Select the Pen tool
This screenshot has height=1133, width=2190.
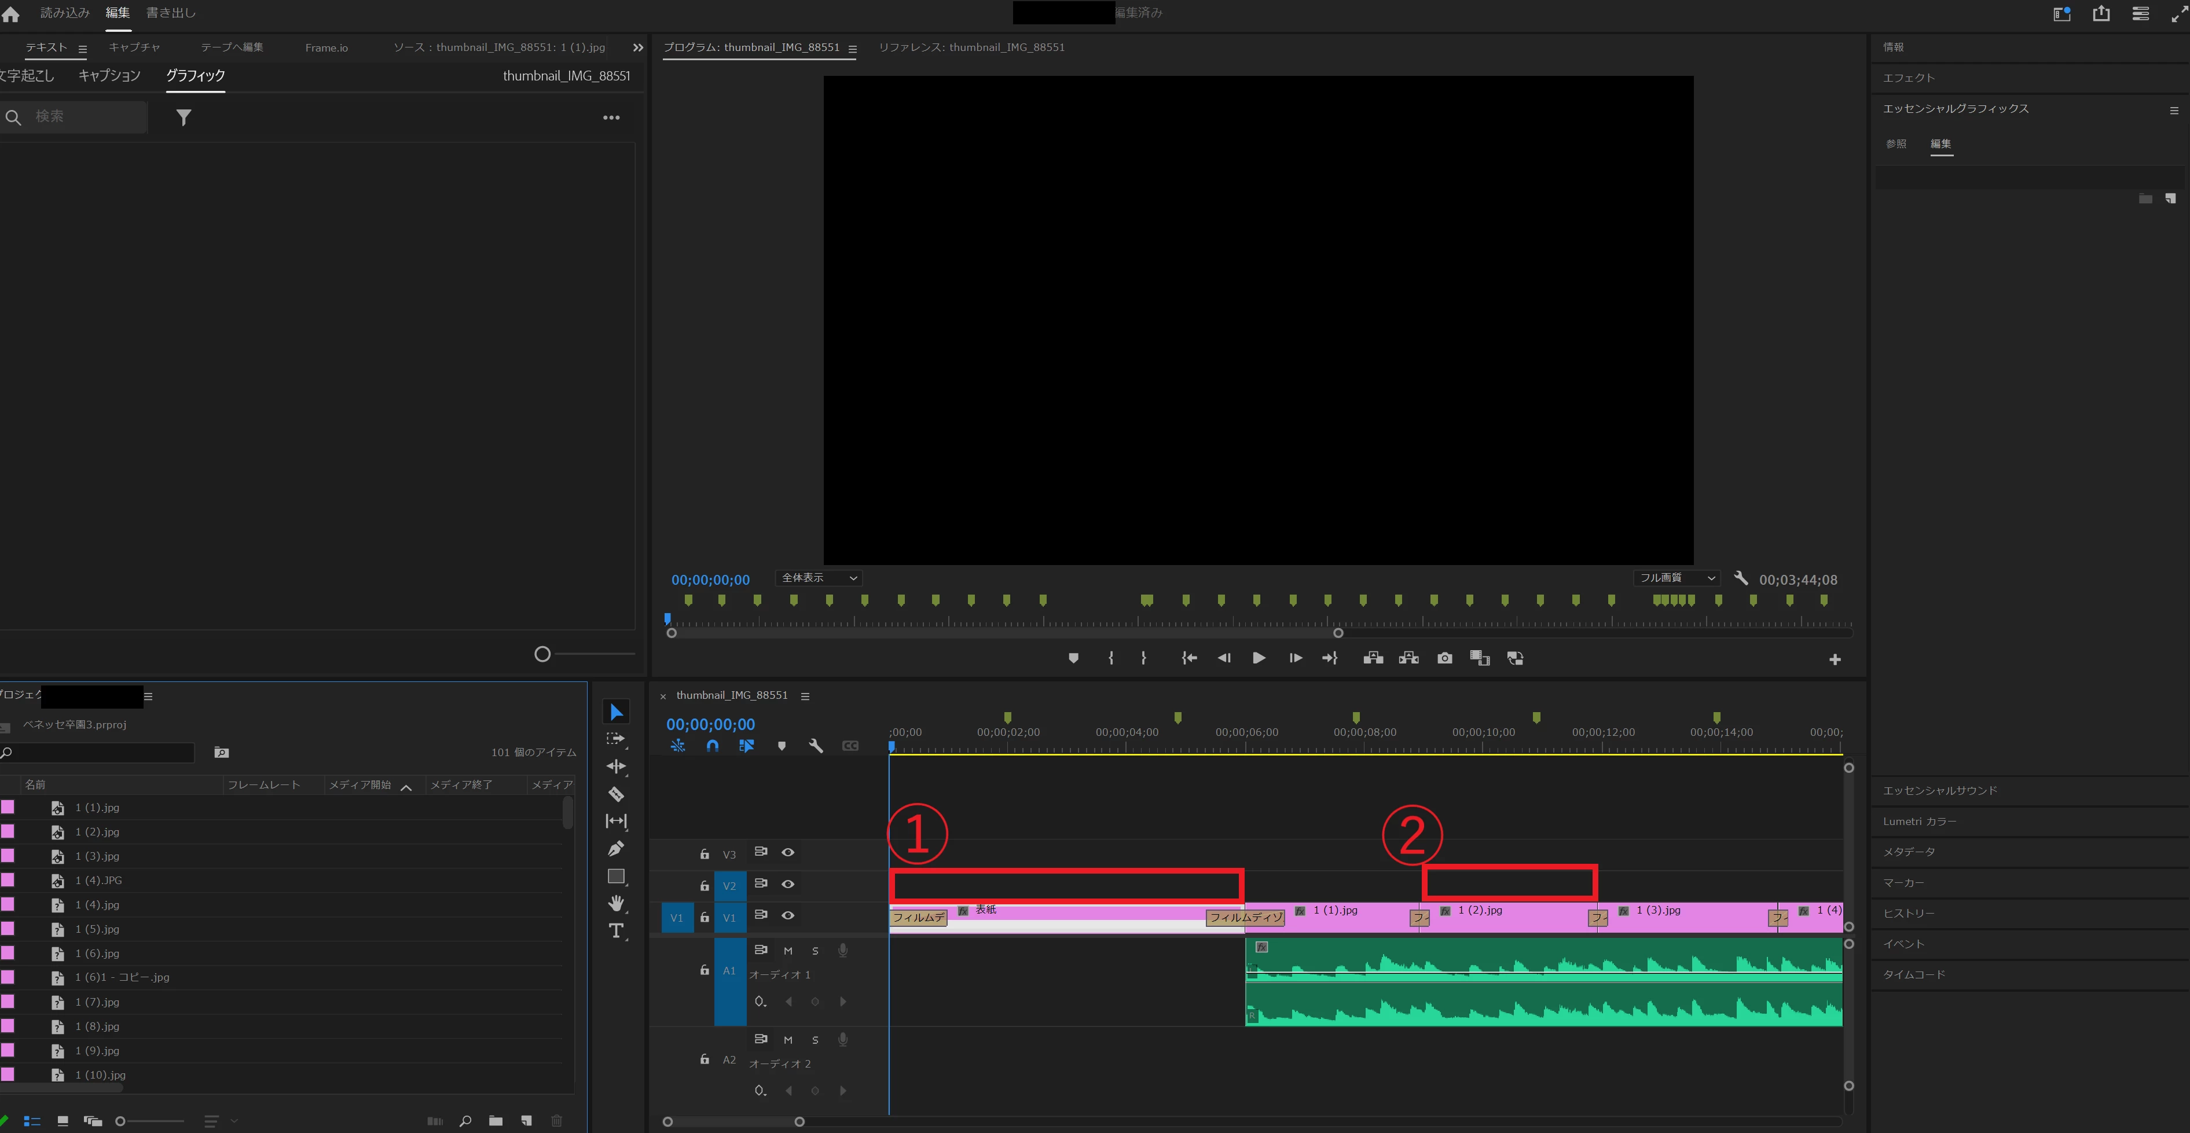coord(617,848)
